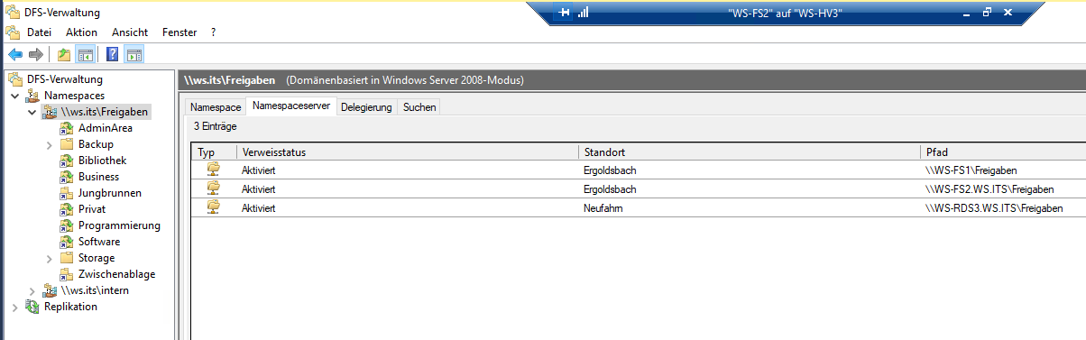Click the up one level folder icon

click(65, 54)
